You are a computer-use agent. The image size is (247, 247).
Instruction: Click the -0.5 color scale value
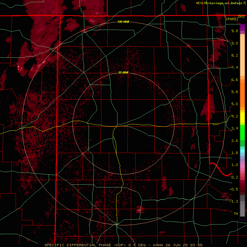(234, 189)
